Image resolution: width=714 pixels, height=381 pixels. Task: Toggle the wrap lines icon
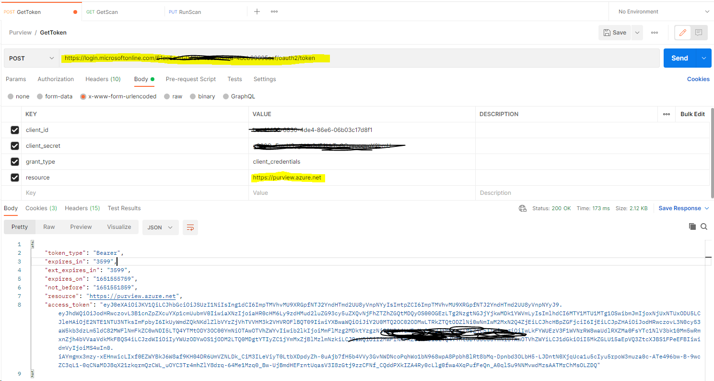(190, 227)
